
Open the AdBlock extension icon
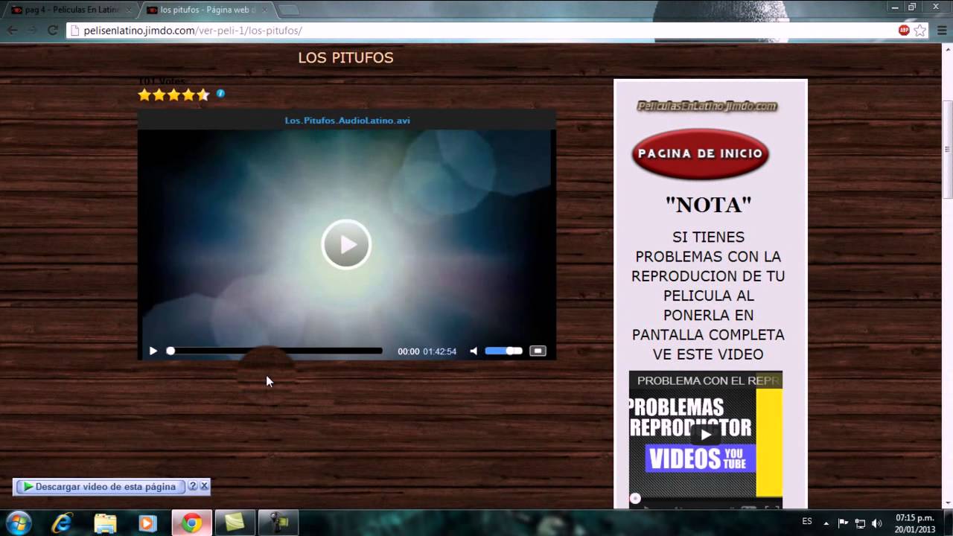[x=904, y=31]
